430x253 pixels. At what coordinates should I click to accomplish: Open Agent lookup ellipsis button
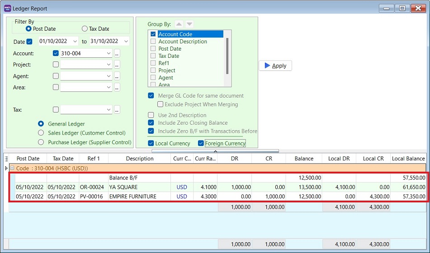(x=117, y=76)
